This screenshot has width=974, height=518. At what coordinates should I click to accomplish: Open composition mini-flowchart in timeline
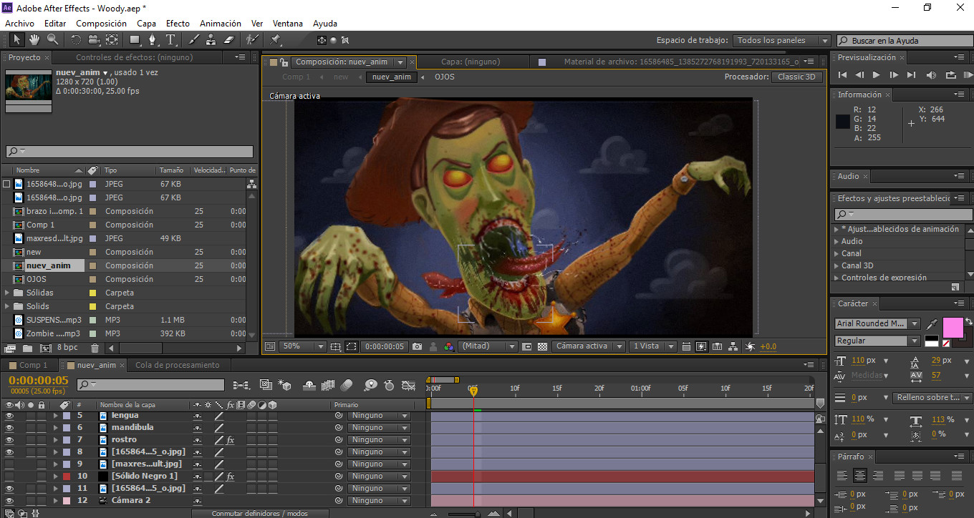coord(242,385)
